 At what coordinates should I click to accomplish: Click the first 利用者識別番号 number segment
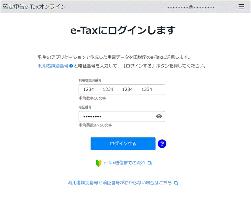pos(89,89)
